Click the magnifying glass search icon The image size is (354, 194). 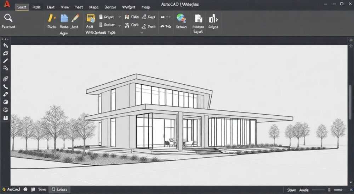click(x=8, y=18)
